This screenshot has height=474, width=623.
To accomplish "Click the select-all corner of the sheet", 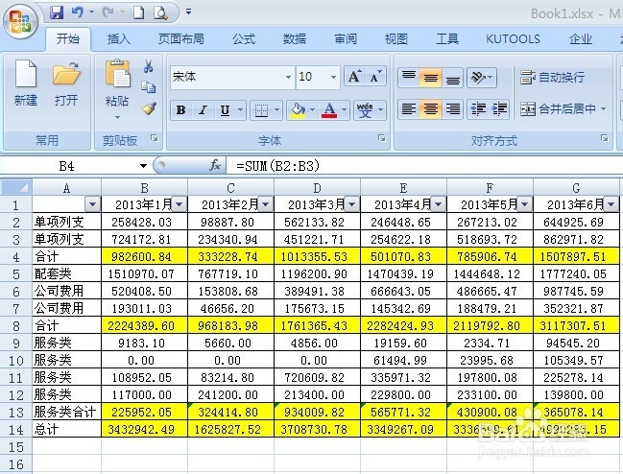I will pyautogui.click(x=16, y=187).
